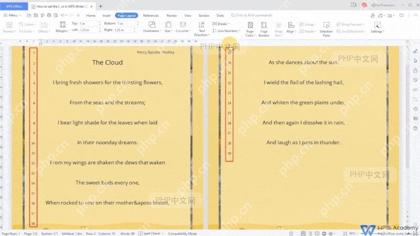Open the Columns dropdown

pyautogui.click(x=183, y=27)
